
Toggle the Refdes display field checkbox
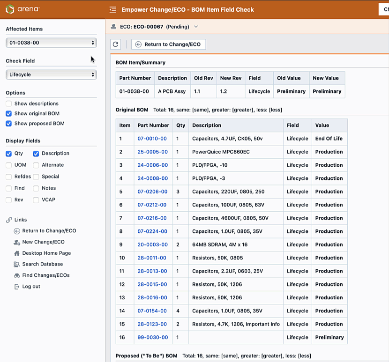pyautogui.click(x=9, y=177)
